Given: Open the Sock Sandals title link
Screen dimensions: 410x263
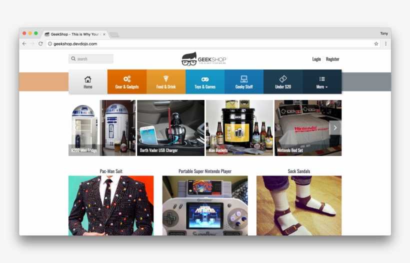Looking at the screenshot, I should (x=299, y=171).
